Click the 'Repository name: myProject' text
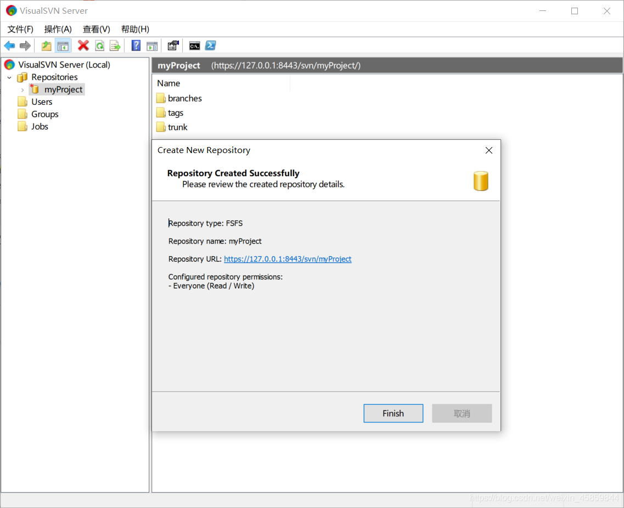This screenshot has width=624, height=508. click(x=215, y=241)
